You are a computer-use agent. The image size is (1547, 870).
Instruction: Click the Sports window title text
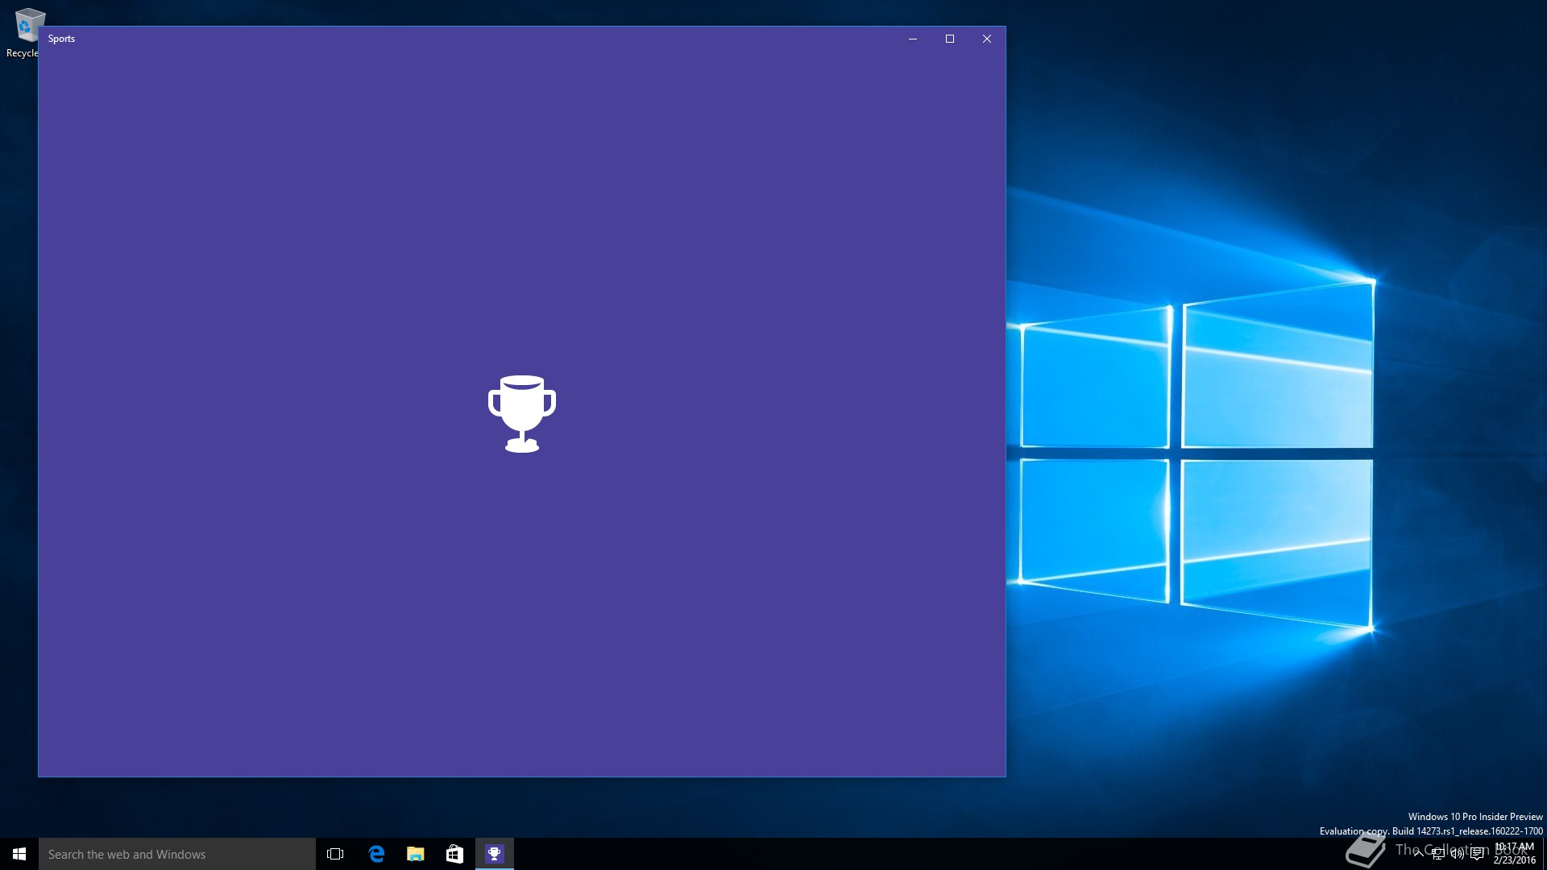coord(61,39)
